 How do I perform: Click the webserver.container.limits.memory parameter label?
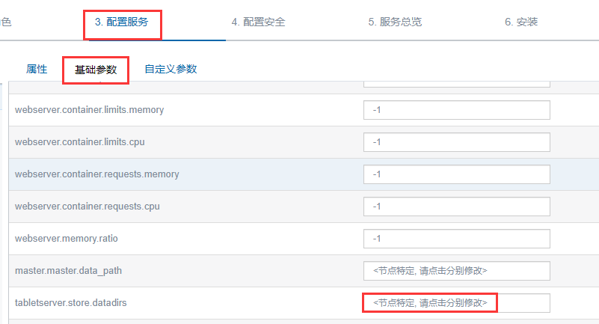89,110
